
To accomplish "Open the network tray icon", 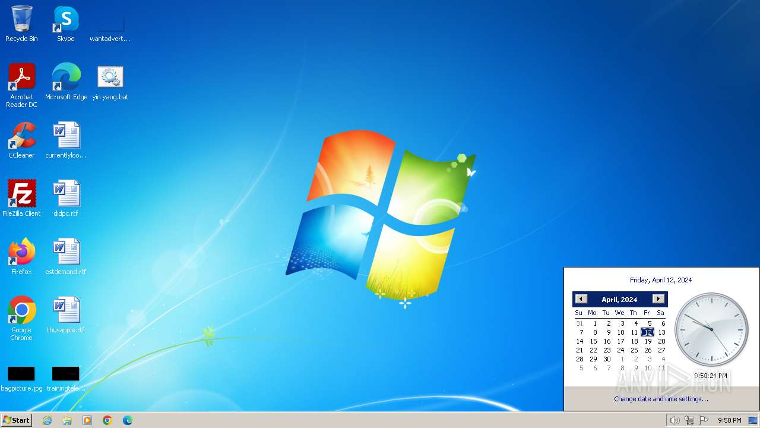I will [689, 420].
